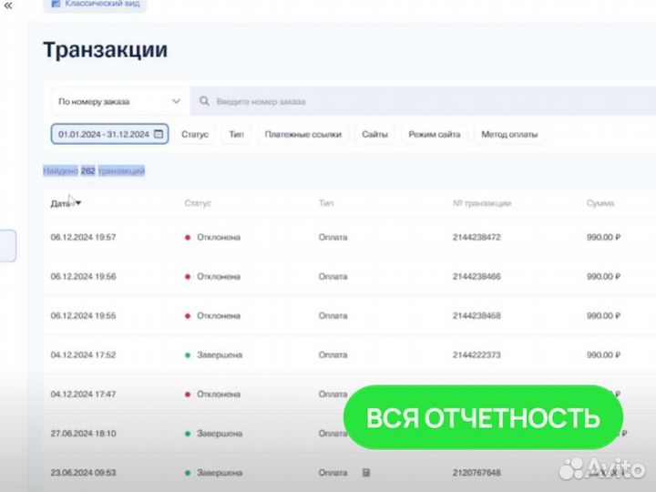Click transaction number 2144238472

pyautogui.click(x=477, y=237)
